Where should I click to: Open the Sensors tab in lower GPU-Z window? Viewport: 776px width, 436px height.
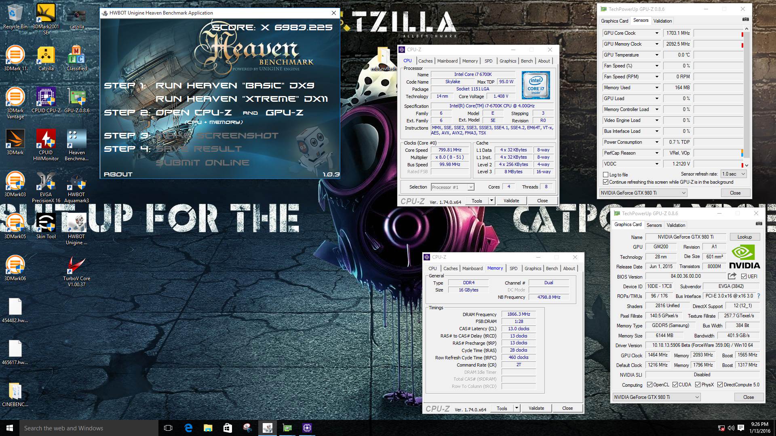[654, 225]
